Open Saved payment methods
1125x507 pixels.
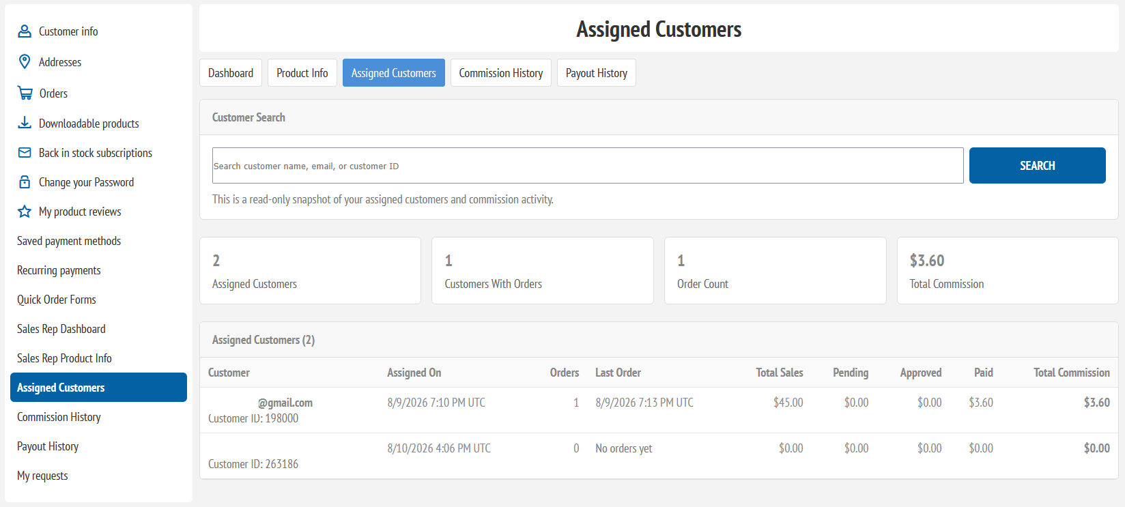coord(69,241)
